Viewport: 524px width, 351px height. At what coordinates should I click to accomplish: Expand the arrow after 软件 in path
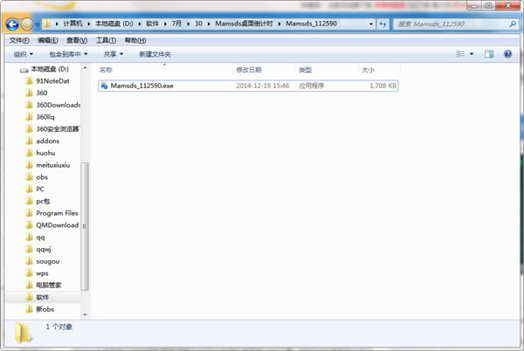165,24
